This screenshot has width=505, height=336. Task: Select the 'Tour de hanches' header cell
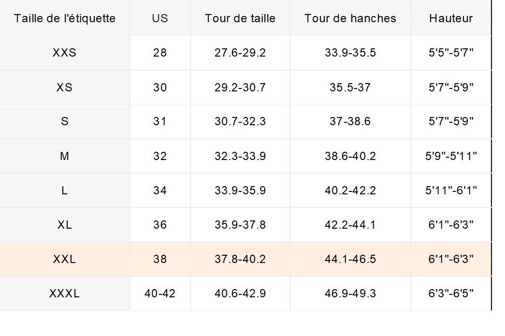[350, 18]
